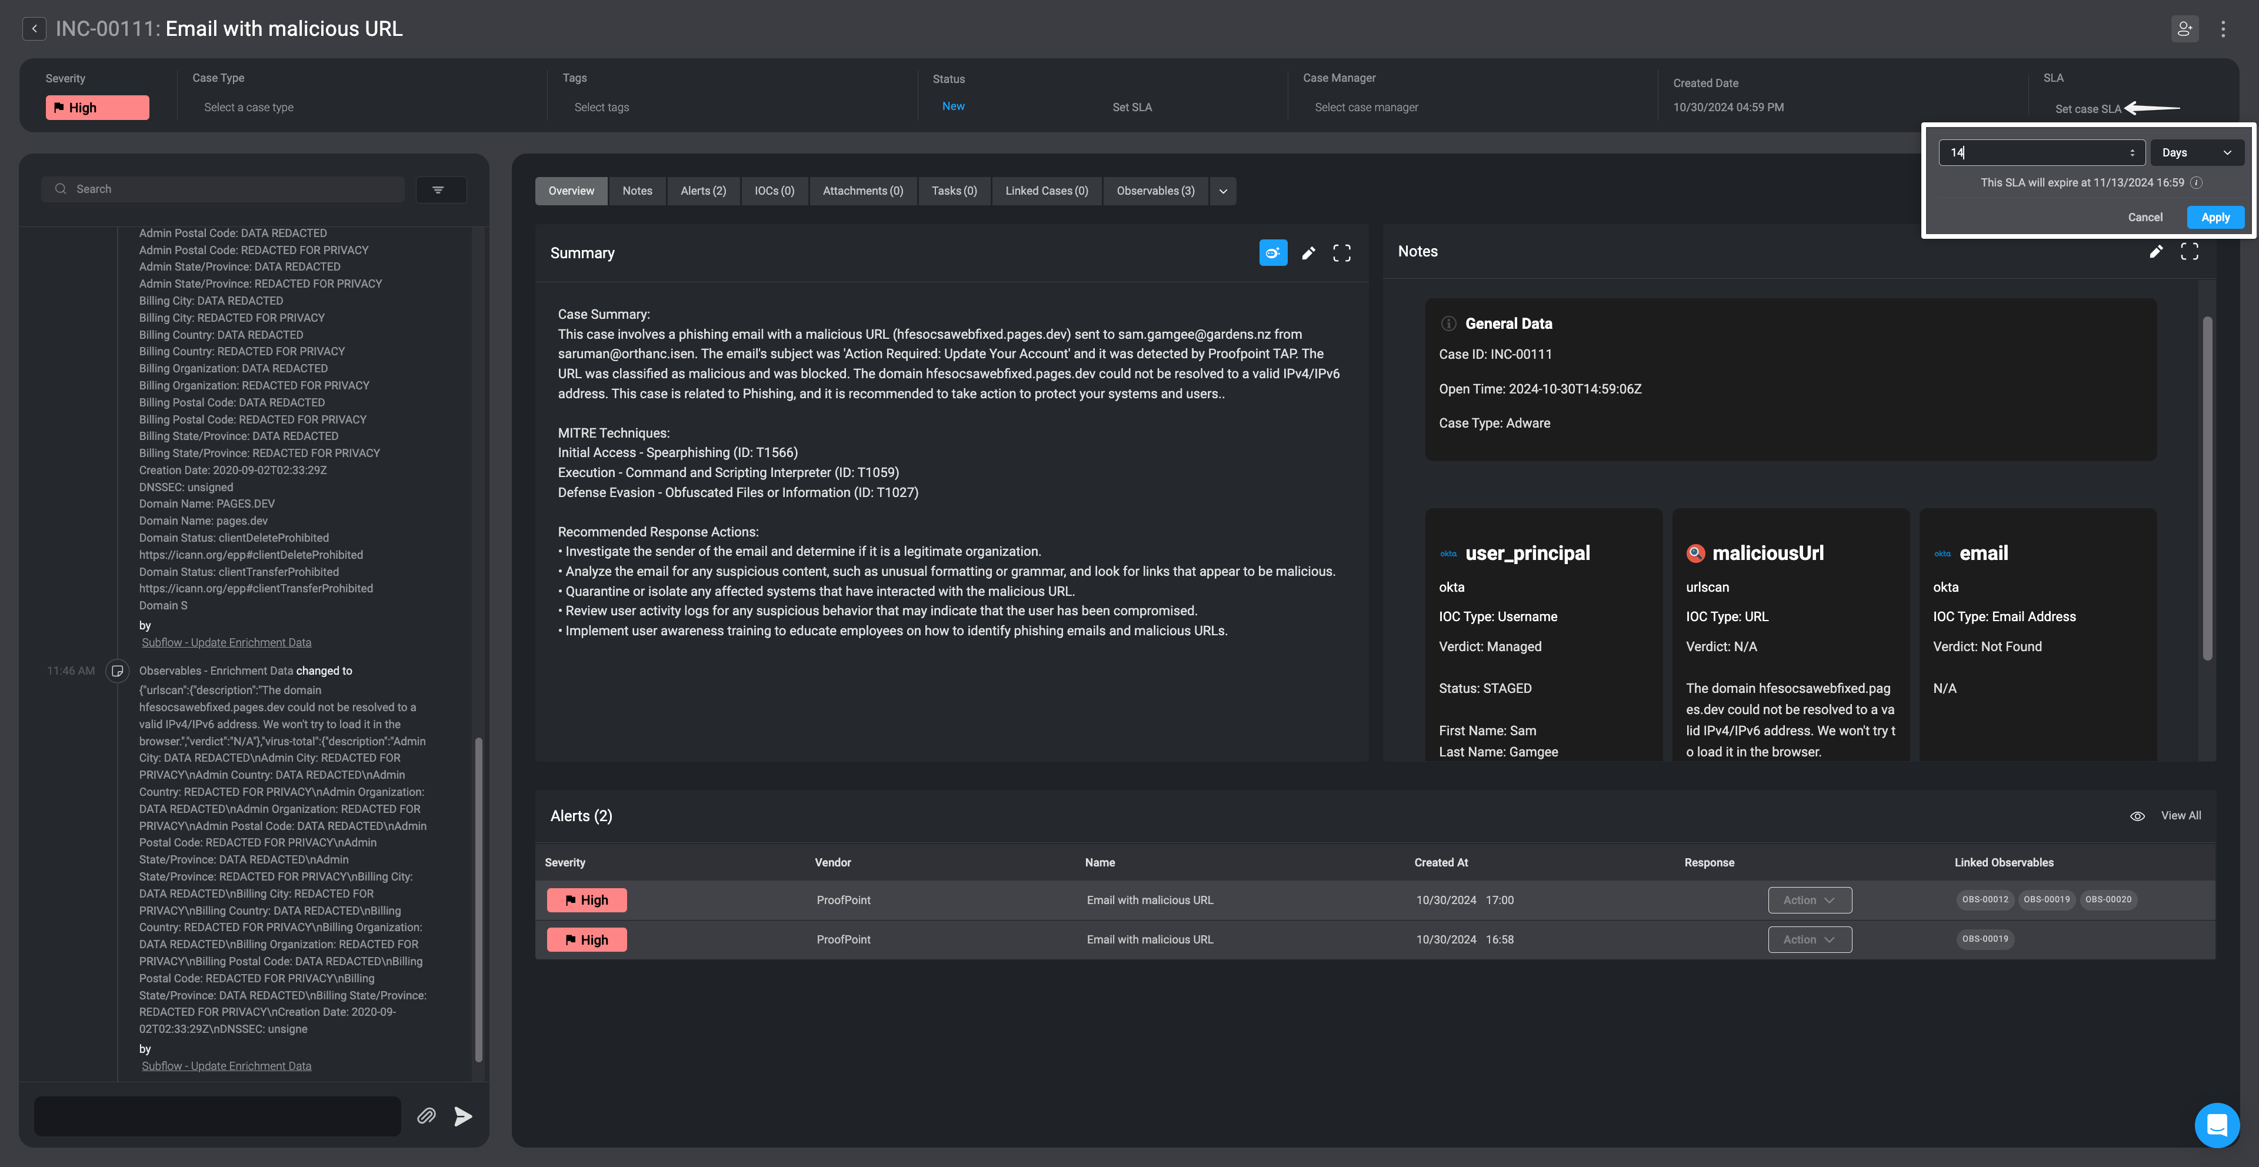Viewport: 2259px width, 1167px height.
Task: Click the okta icon beside email
Action: coord(1943,554)
